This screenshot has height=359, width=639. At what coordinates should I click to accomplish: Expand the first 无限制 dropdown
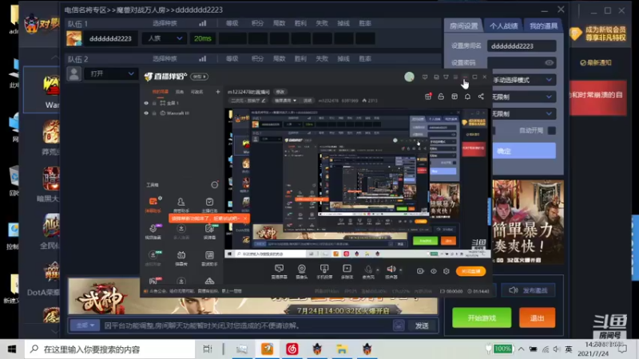click(x=523, y=97)
